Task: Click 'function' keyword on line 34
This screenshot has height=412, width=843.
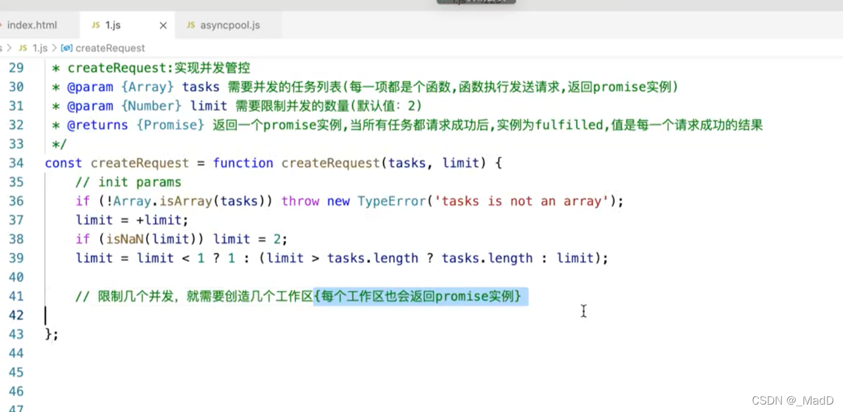Action: 243,163
